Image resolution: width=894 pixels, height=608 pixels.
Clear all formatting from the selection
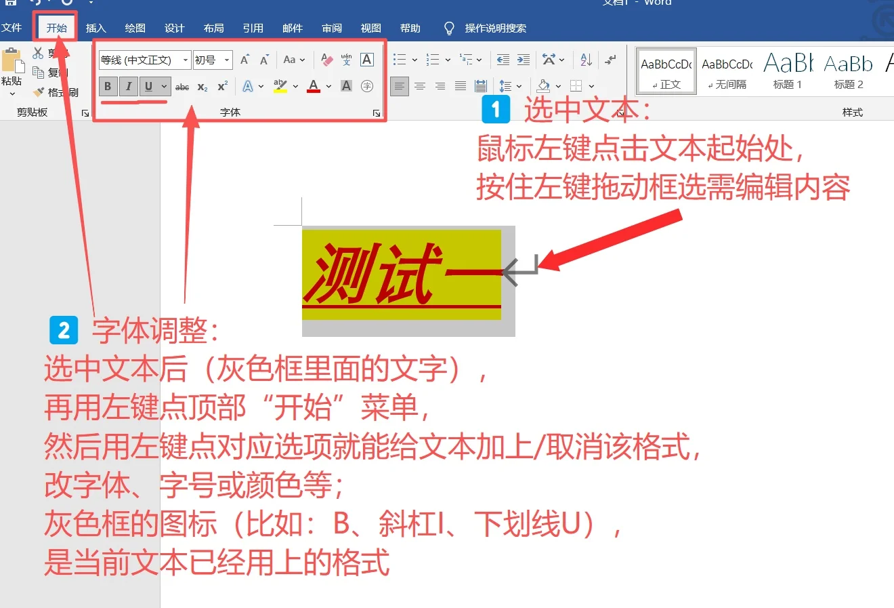(x=325, y=60)
